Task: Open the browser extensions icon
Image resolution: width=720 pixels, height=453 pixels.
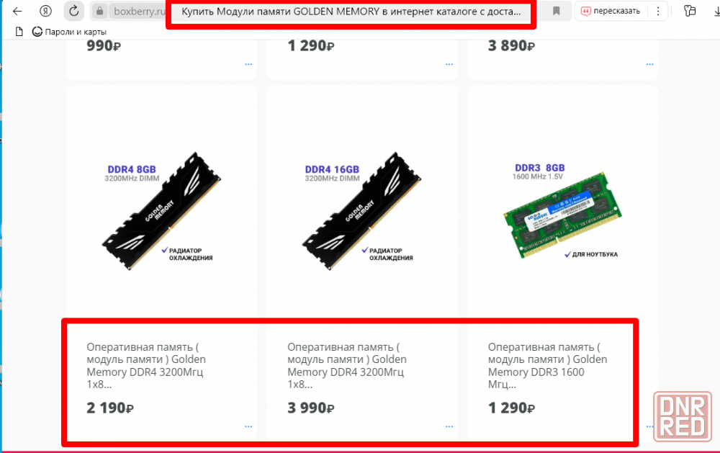Action: [690, 11]
